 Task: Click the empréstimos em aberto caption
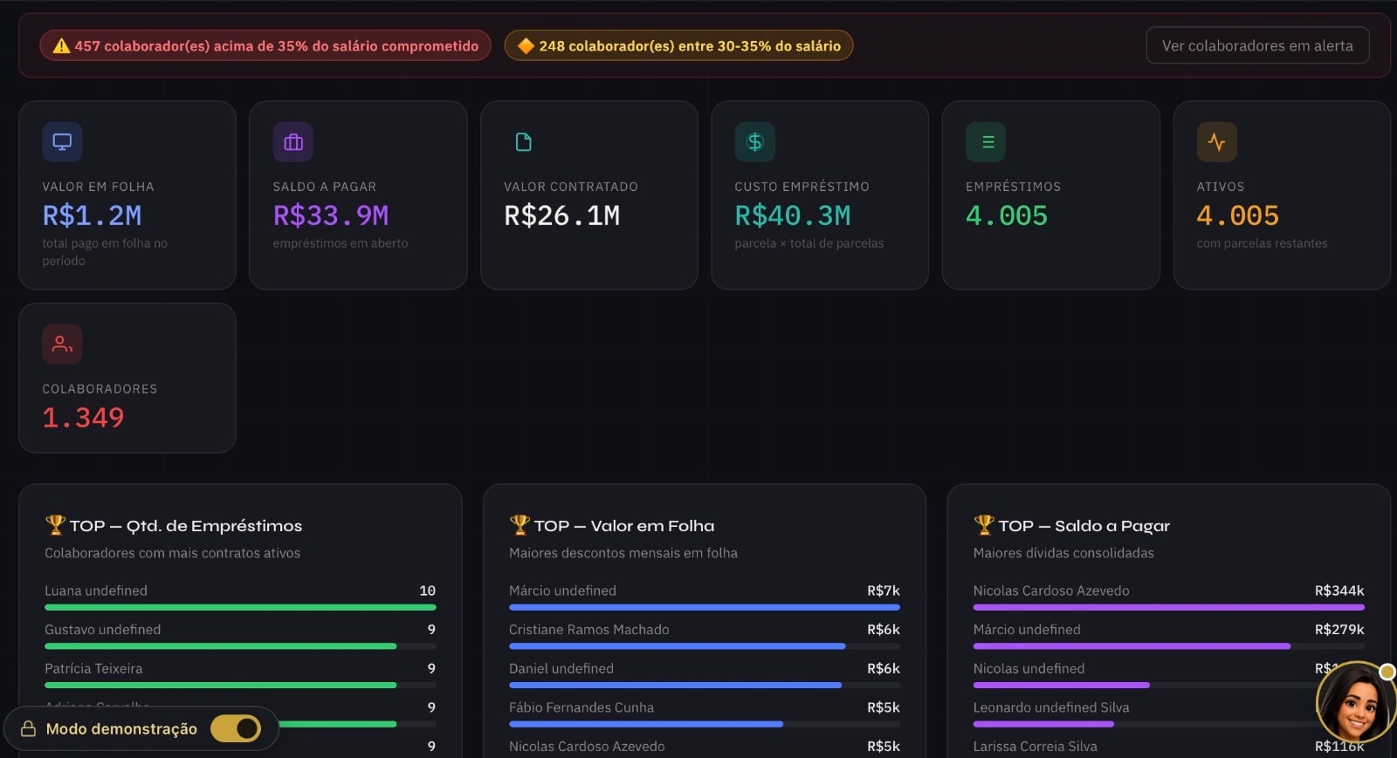(341, 243)
